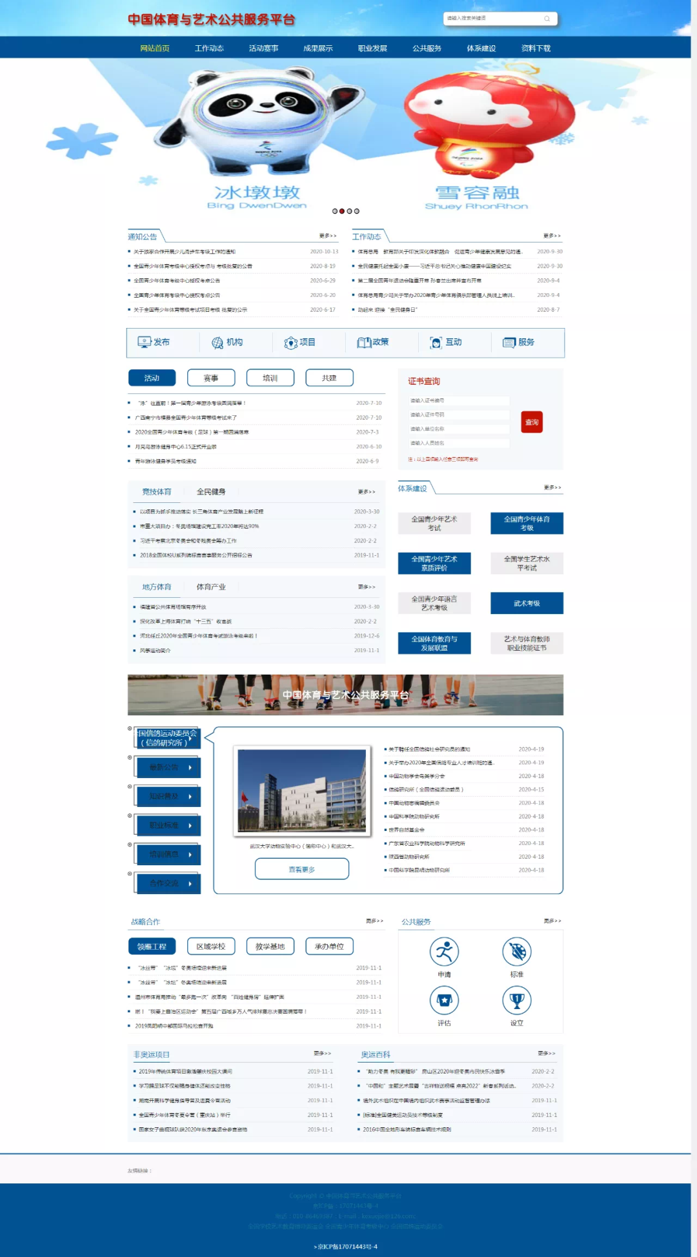Click the 申请 running-figure service icon
697x1257 pixels.
tap(444, 951)
